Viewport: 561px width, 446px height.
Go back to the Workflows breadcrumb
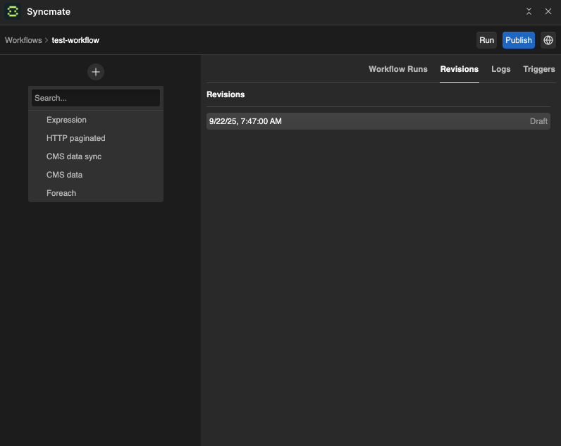[x=23, y=40]
